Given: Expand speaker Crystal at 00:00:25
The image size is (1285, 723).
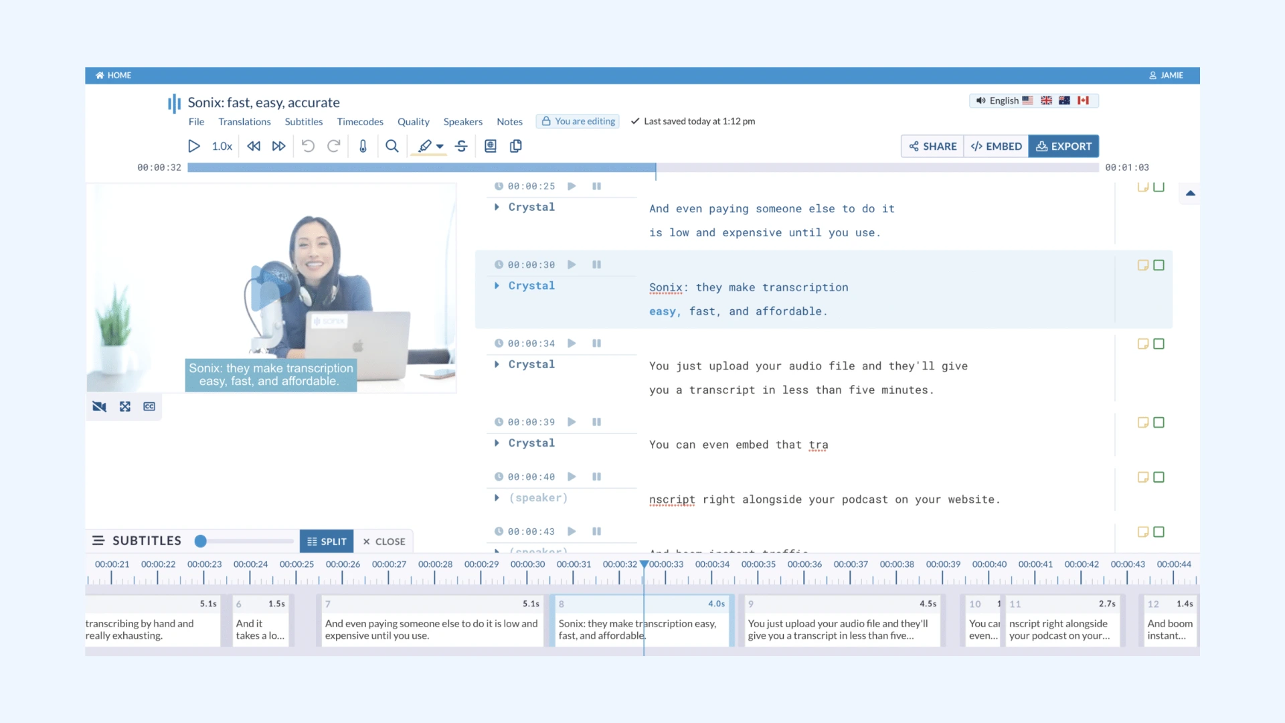Looking at the screenshot, I should click(497, 207).
